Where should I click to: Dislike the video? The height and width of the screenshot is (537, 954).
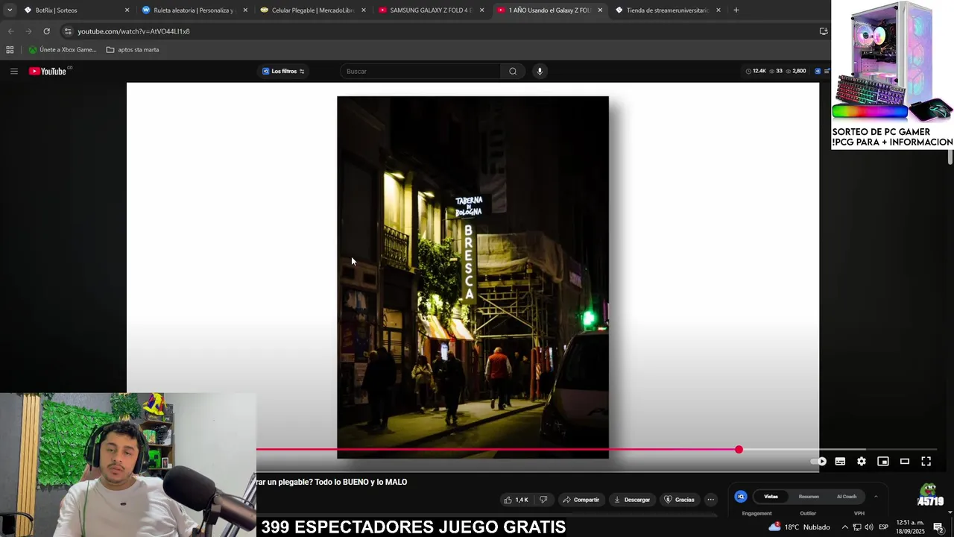543,500
